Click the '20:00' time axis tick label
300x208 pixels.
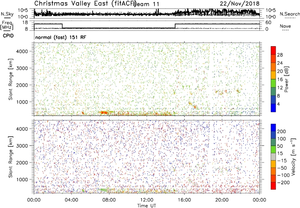click(222, 200)
